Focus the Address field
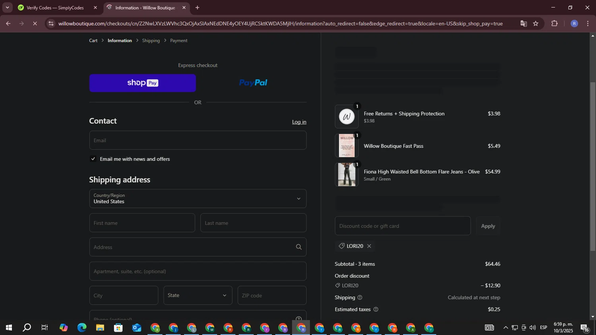The image size is (596, 335). pyautogui.click(x=198, y=247)
